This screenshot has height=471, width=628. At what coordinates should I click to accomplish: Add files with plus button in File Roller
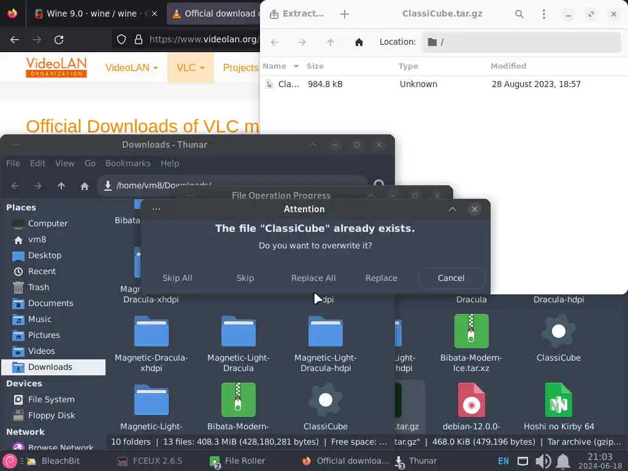(345, 14)
